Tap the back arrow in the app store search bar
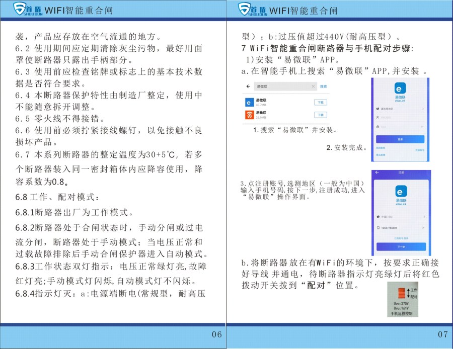The image size is (453, 349). (x=248, y=86)
